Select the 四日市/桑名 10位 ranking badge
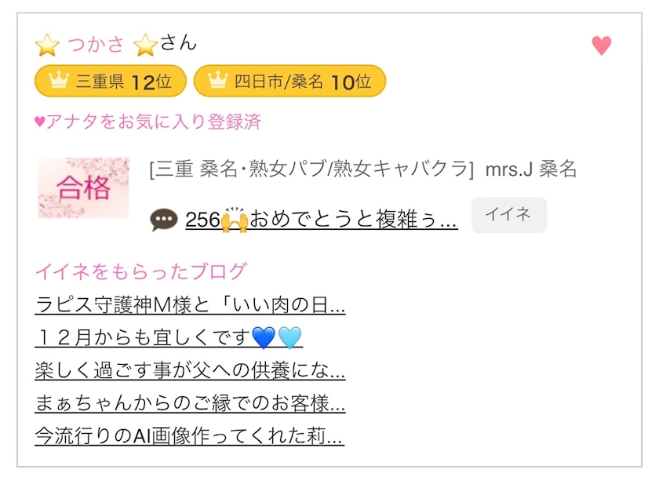The width and height of the screenshot is (659, 484). click(289, 82)
